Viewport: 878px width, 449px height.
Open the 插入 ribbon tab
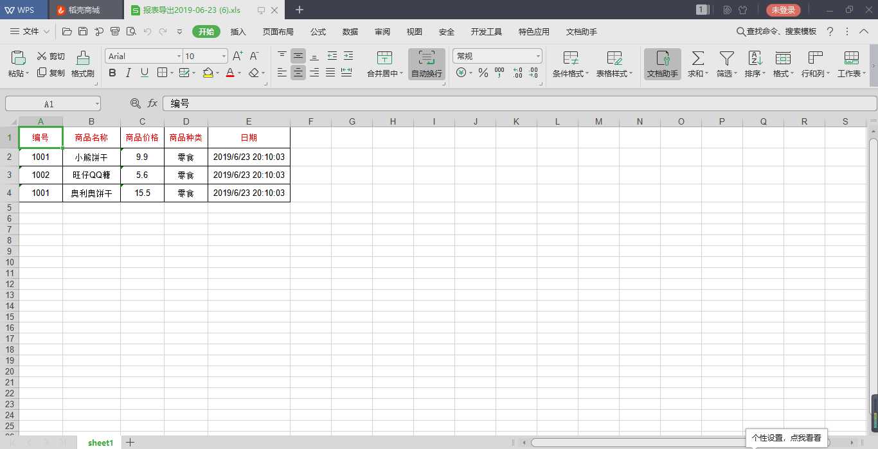tap(238, 31)
